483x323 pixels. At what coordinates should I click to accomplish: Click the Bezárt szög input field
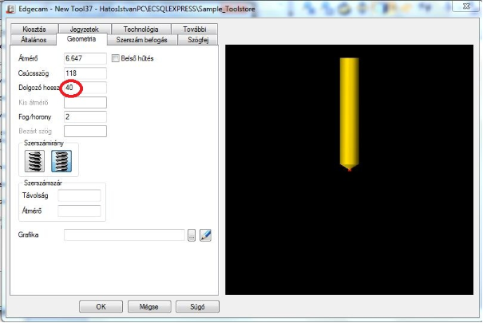[x=85, y=132]
